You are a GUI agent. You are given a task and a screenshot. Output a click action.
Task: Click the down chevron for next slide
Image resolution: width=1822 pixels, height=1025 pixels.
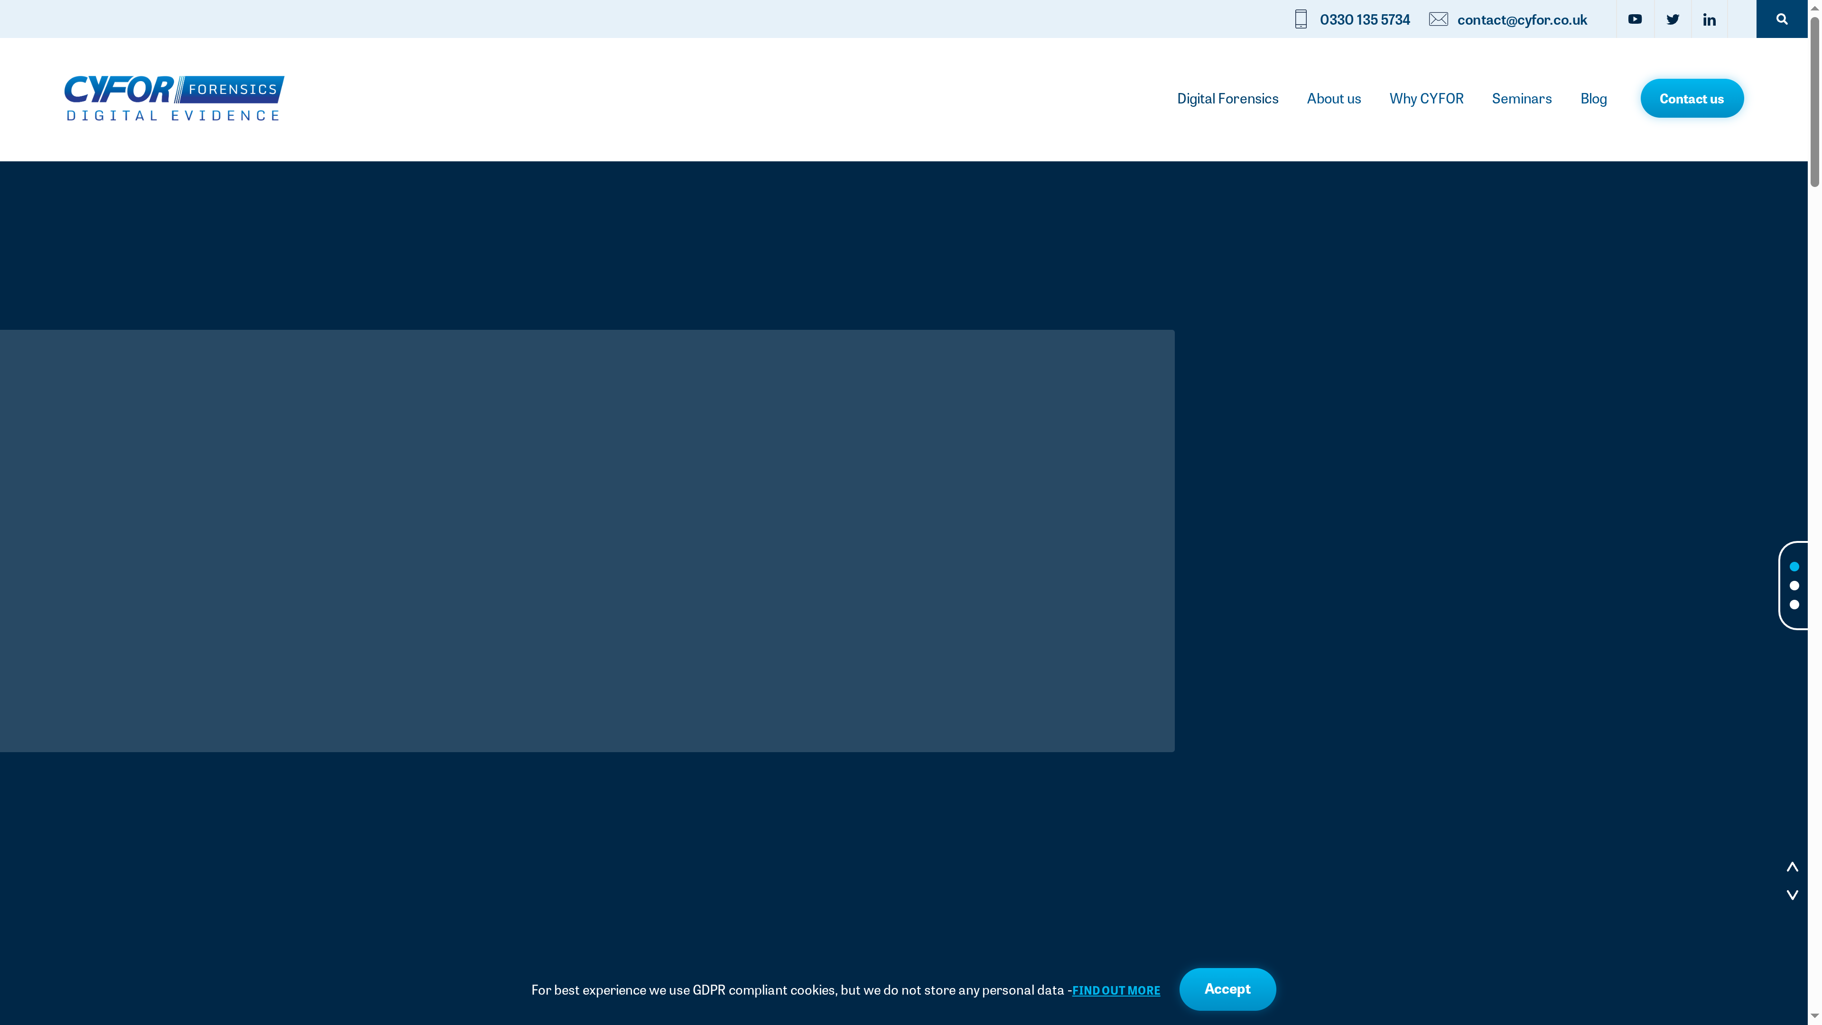(x=1792, y=895)
